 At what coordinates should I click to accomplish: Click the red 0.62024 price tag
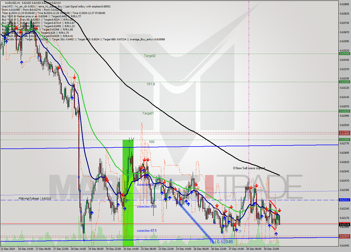click(344, 236)
